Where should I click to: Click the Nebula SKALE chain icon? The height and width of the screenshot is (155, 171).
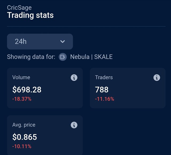pyautogui.click(x=63, y=57)
